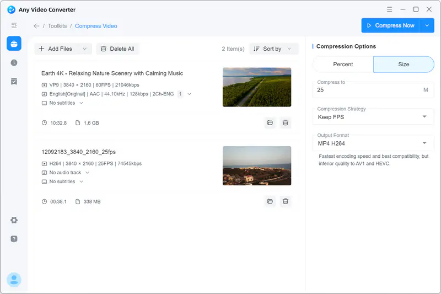Open the task list icon in sidebar
The height and width of the screenshot is (294, 441).
pyautogui.click(x=14, y=81)
